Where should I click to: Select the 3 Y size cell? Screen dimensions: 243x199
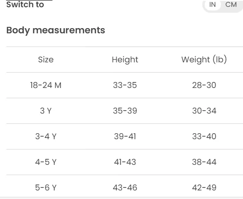pos(46,111)
